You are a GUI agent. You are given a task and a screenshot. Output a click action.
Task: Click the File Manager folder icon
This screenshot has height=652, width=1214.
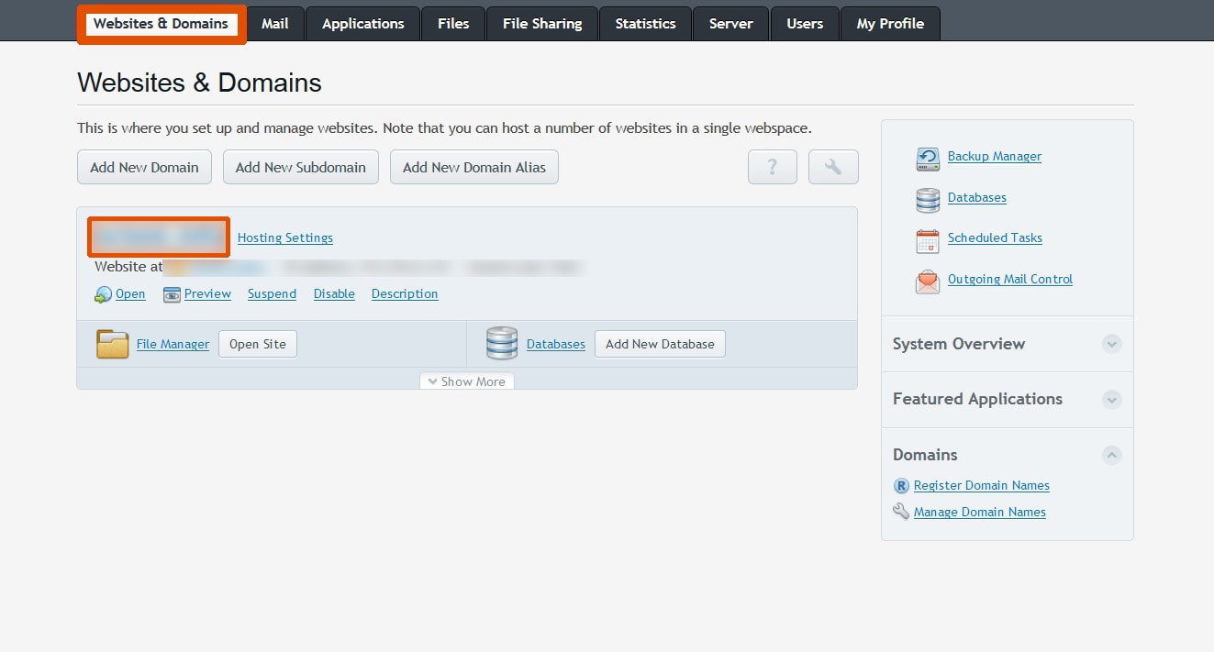pos(112,345)
